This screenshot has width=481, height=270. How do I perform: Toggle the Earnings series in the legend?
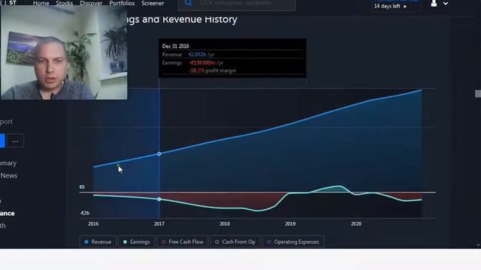click(x=137, y=241)
